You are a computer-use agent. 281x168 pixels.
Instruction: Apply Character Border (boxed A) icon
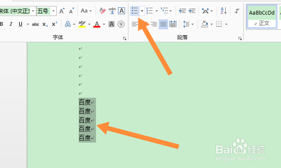pyautogui.click(x=121, y=11)
